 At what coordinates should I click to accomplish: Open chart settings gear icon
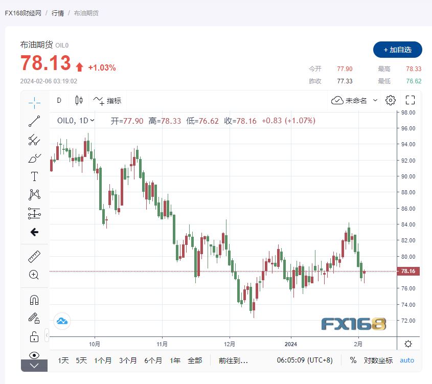tap(391, 100)
